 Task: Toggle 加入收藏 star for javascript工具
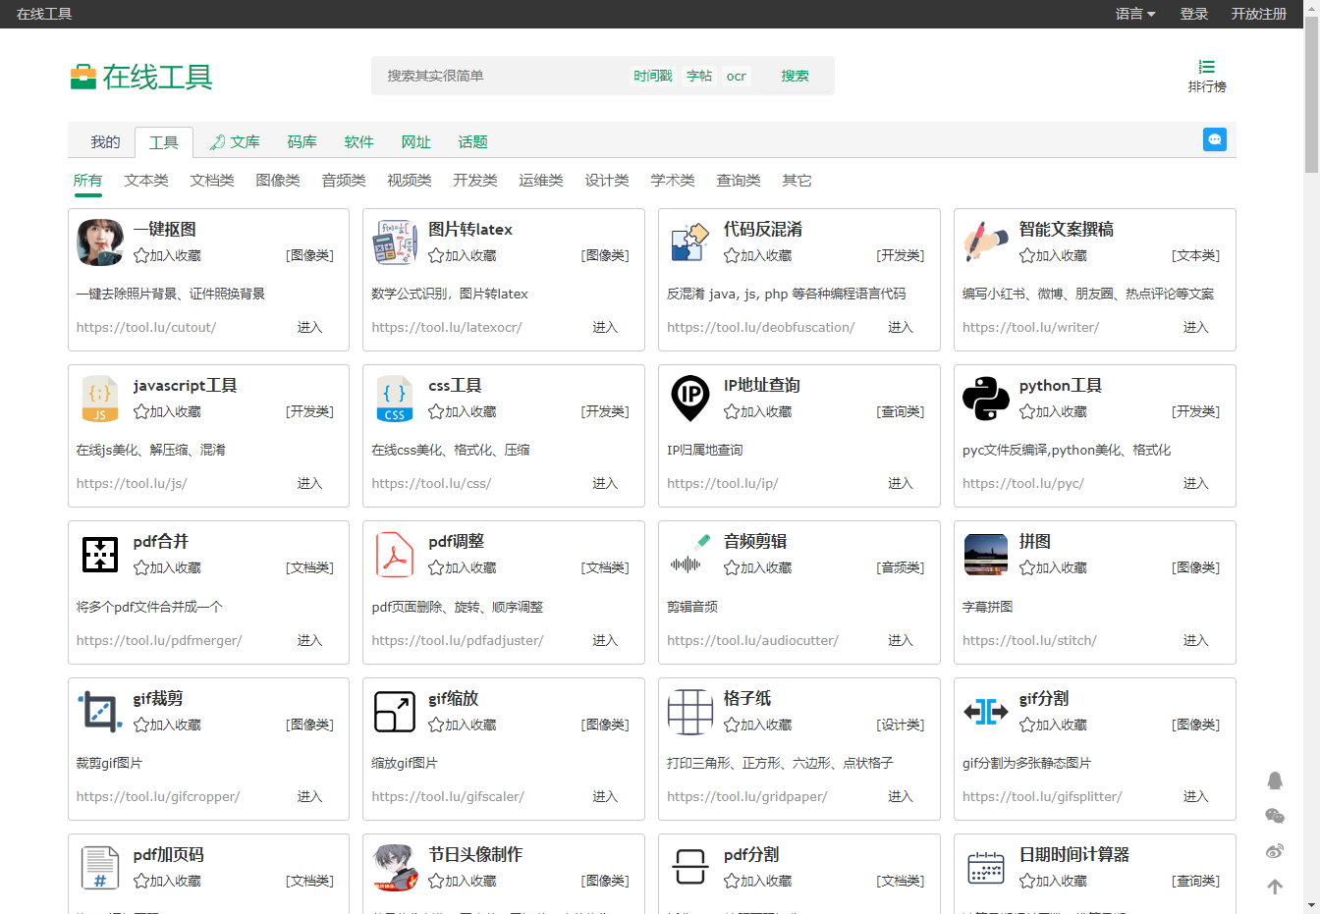tap(141, 411)
